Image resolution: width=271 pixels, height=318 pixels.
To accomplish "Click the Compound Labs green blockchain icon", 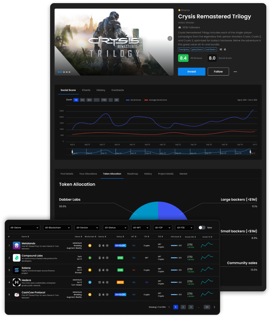I will (90, 258).
